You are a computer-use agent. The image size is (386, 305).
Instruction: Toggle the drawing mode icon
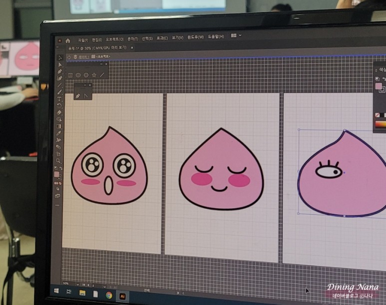point(57,189)
